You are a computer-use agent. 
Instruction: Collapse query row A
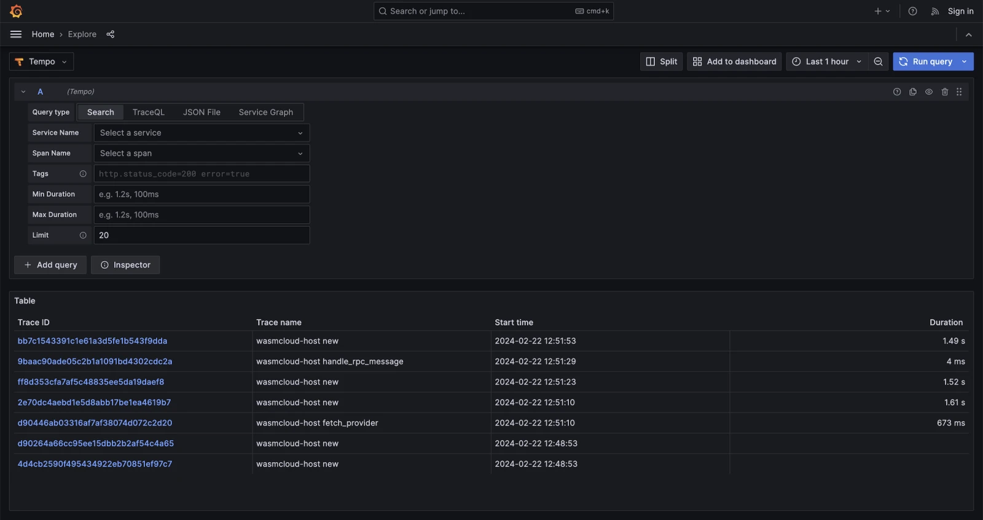click(x=23, y=92)
